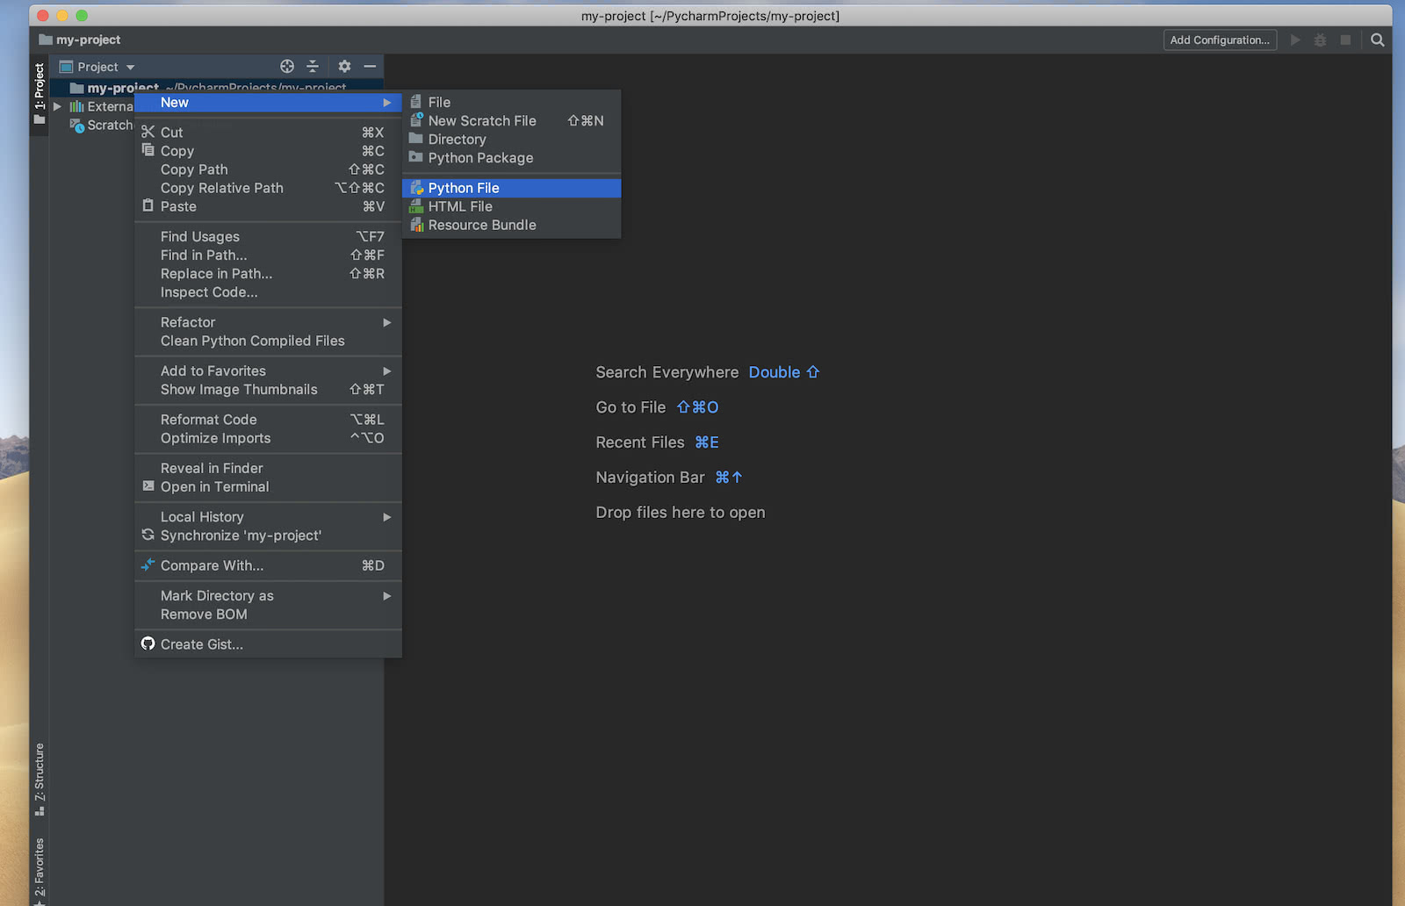This screenshot has height=906, width=1405.
Task: Hide the Project panel with minus icon
Action: coord(370,67)
